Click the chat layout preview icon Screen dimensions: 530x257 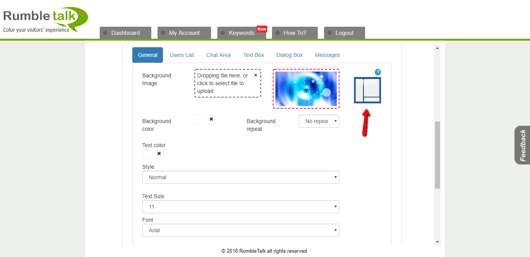tap(367, 90)
